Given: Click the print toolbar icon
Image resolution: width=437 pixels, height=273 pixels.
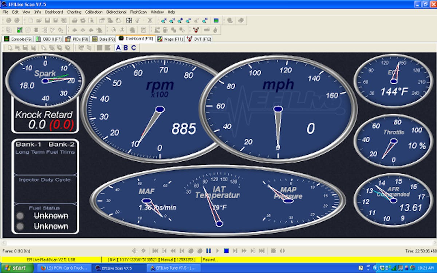Looking at the screenshot, I should coord(74,20).
